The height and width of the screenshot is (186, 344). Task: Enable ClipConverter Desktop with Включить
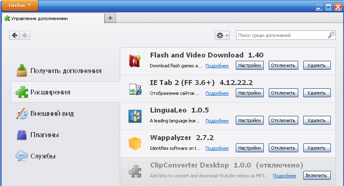click(317, 175)
